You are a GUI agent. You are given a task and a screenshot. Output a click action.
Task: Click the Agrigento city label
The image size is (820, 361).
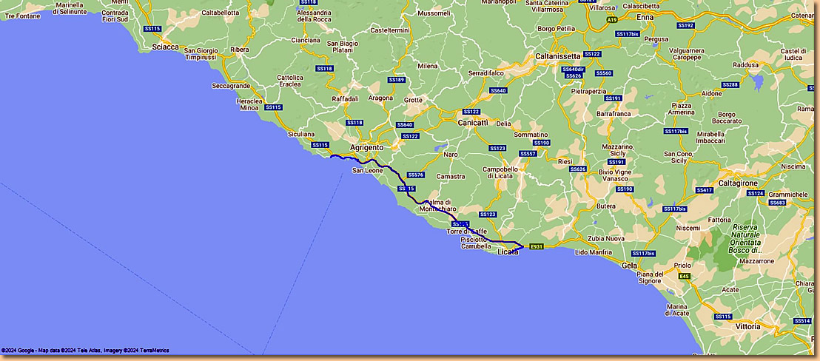click(366, 148)
